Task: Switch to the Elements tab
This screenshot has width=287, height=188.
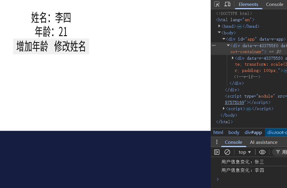Action: click(x=248, y=4)
